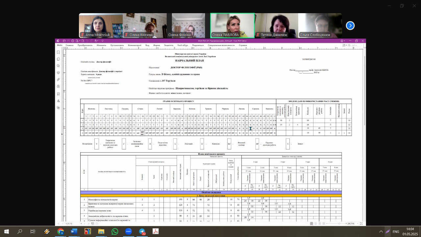The image size is (421, 237).
Task: Toggle full screen mode in status bar
Action: click(x=361, y=224)
